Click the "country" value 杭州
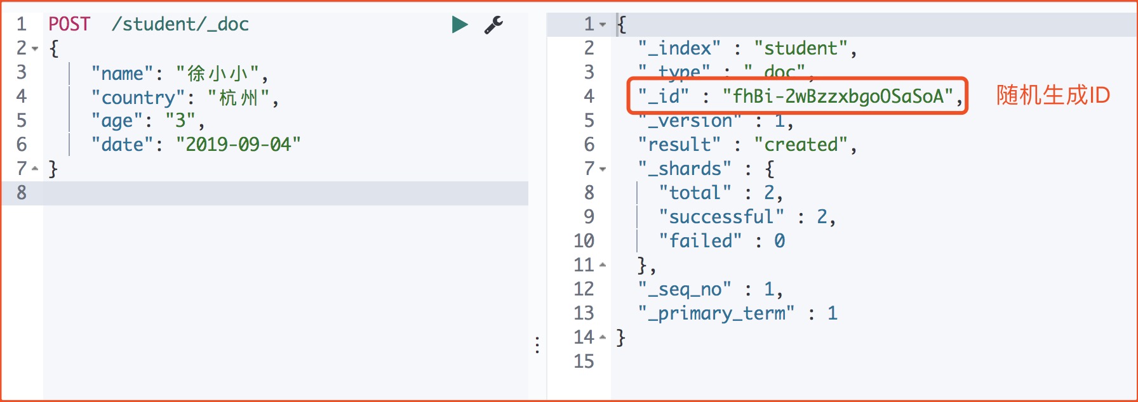The height and width of the screenshot is (402, 1138). [x=238, y=98]
